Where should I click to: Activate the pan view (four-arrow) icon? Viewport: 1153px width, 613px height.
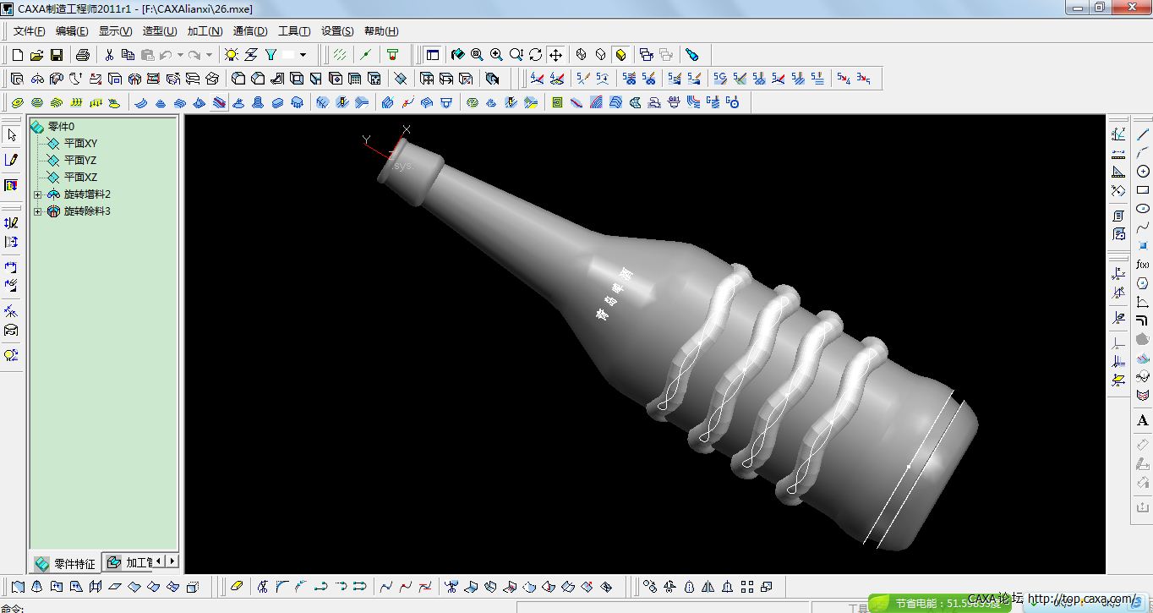[555, 55]
